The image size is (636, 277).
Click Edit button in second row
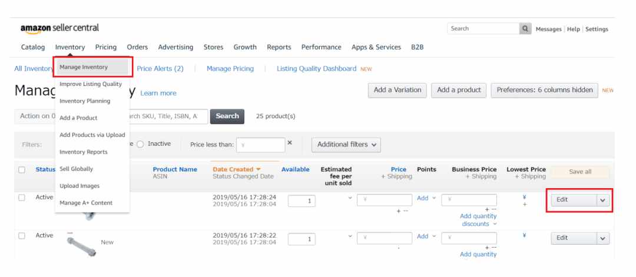pos(574,238)
